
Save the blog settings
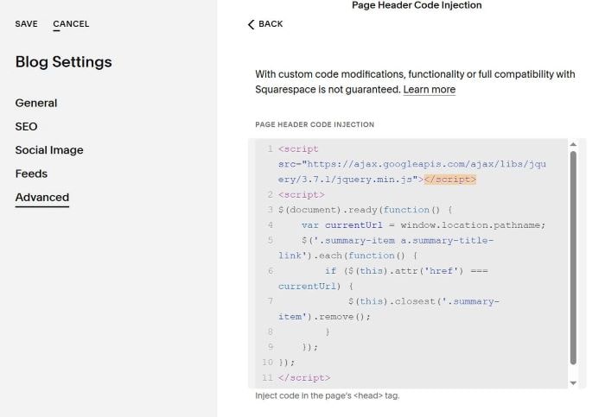(x=26, y=24)
